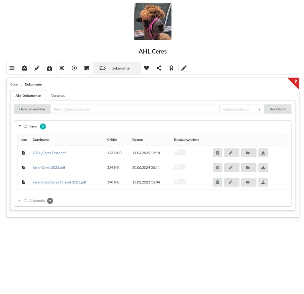Image resolution: width=304 pixels, height=294 pixels.
Task: Click the syringe icon in the toolbar
Action: point(37,68)
